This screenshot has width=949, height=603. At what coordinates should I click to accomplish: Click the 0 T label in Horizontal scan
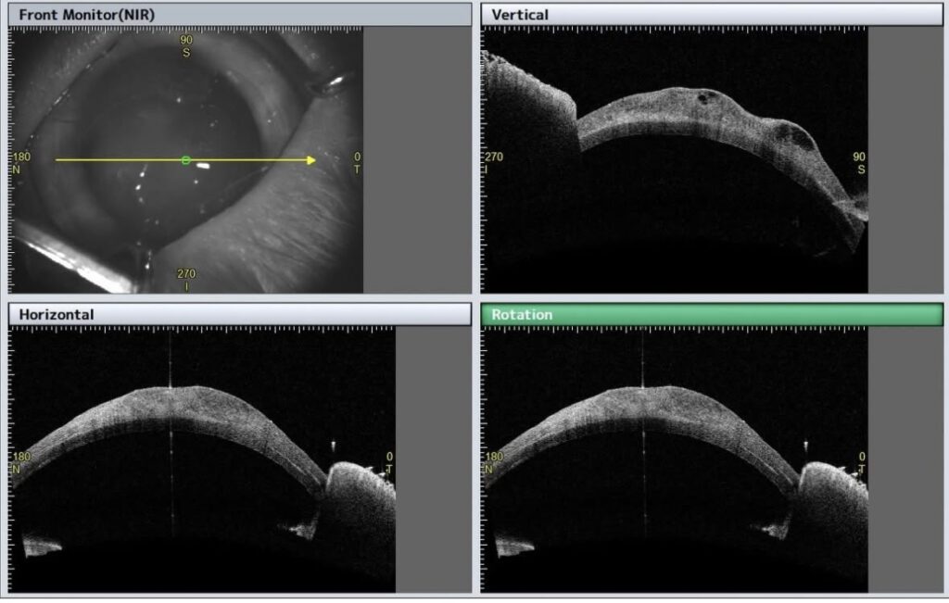coord(389,462)
